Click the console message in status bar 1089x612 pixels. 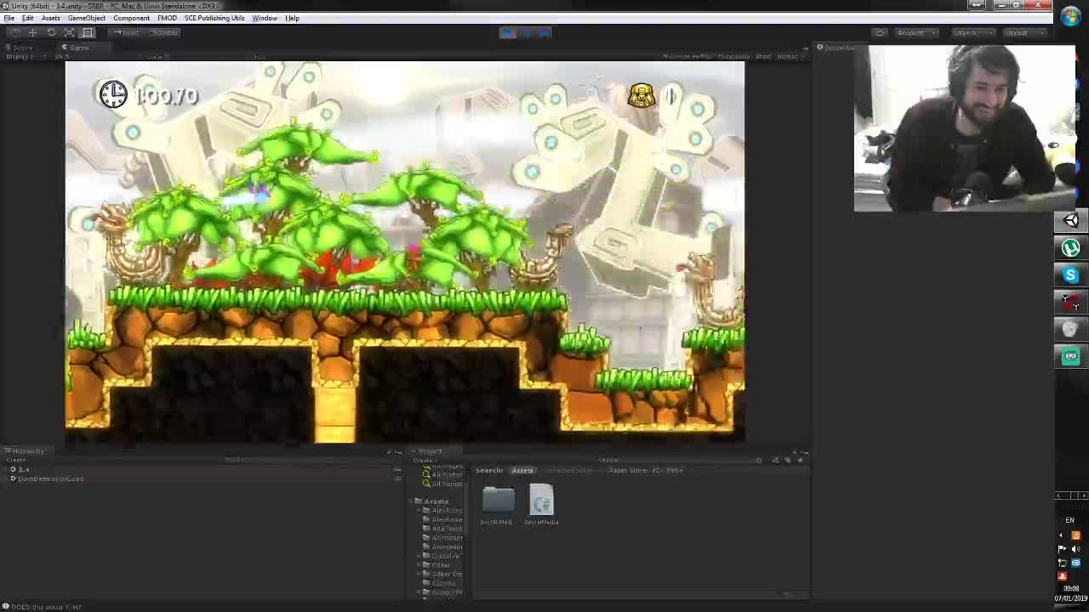[43, 607]
